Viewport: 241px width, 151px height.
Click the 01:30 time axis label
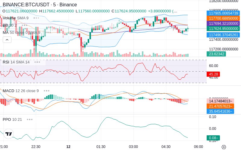coord(101,147)
